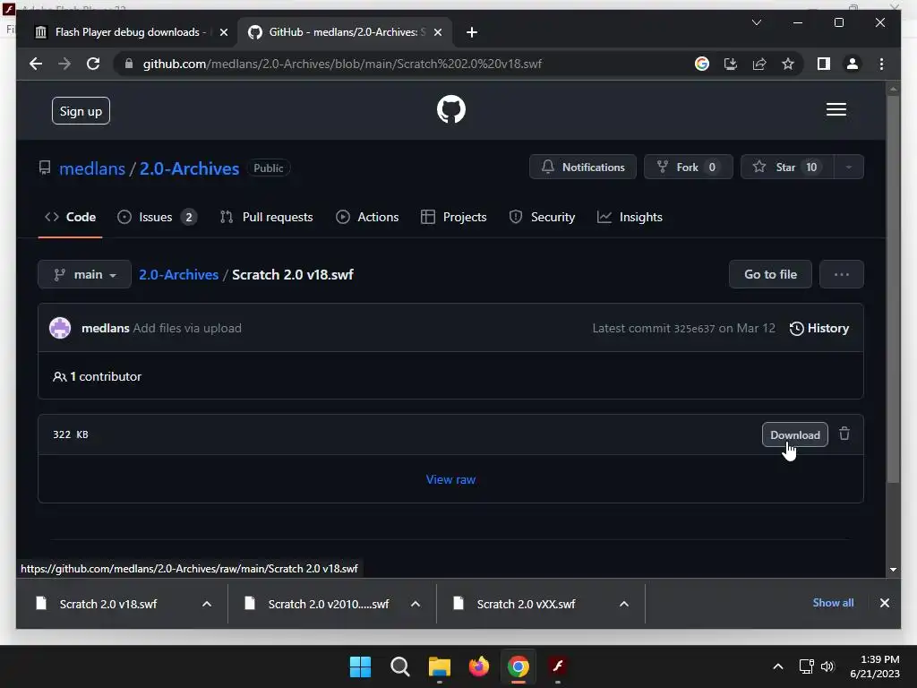Open the Chrome profile icon

(853, 64)
